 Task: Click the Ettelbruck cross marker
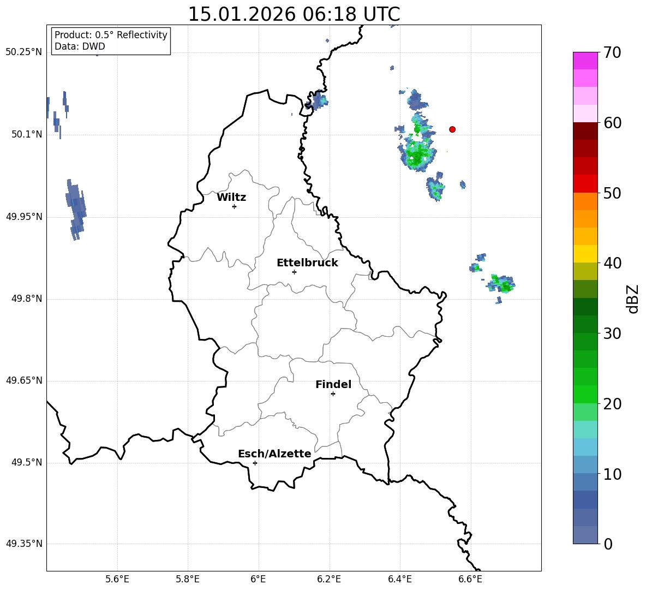[x=294, y=272]
